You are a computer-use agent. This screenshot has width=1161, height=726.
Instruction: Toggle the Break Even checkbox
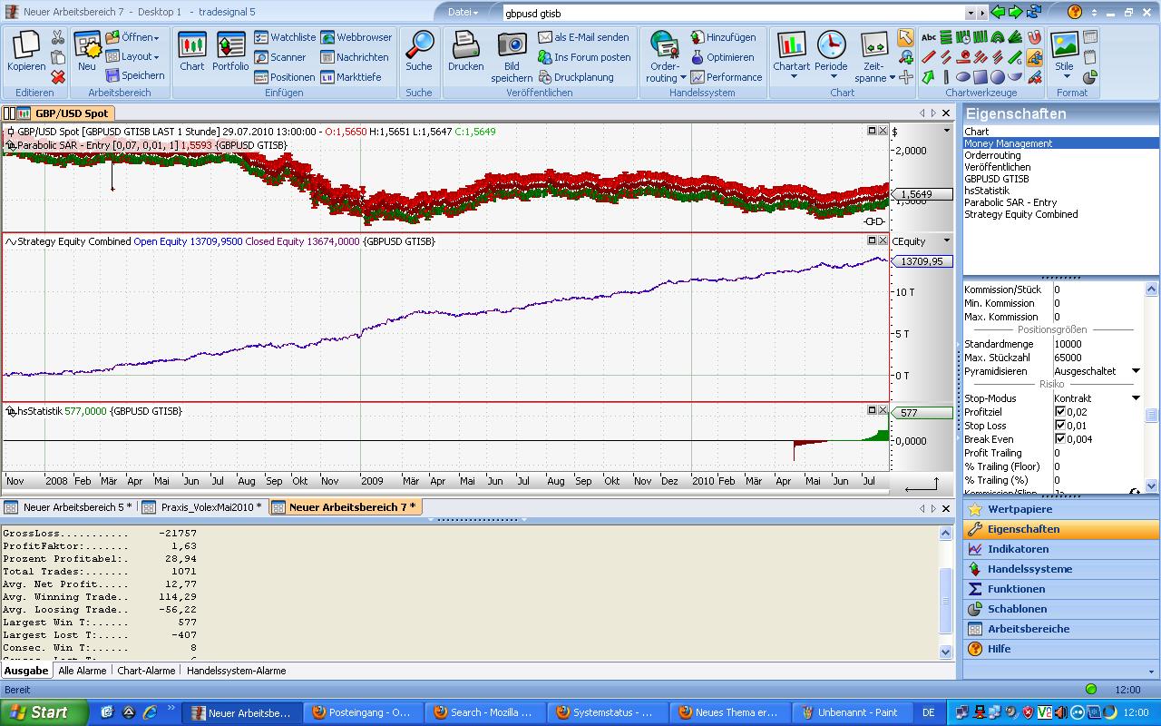pos(1060,439)
